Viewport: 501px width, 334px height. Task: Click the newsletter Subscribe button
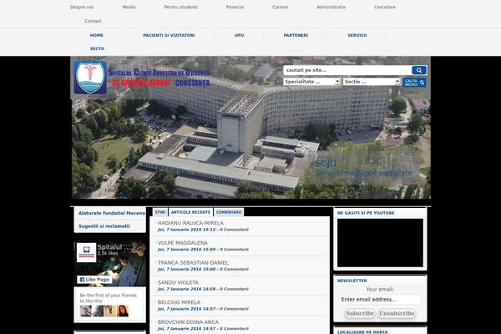(x=359, y=313)
